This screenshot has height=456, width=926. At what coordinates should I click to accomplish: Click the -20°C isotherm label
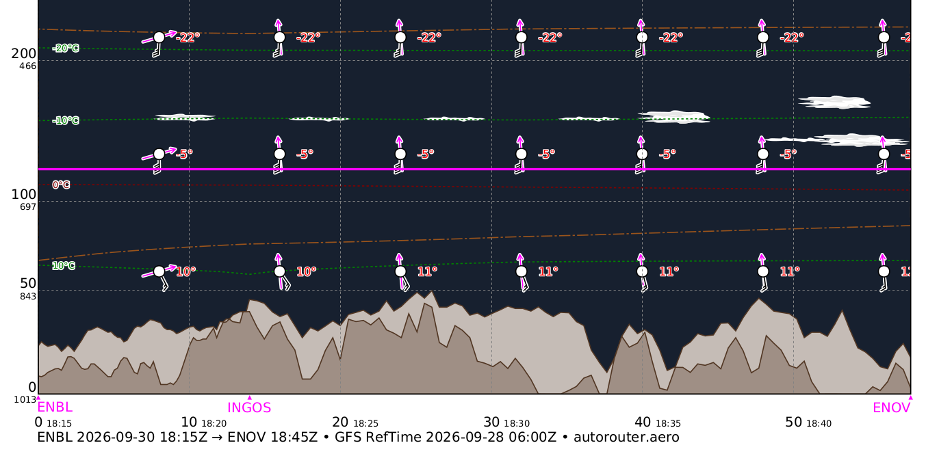pos(66,49)
